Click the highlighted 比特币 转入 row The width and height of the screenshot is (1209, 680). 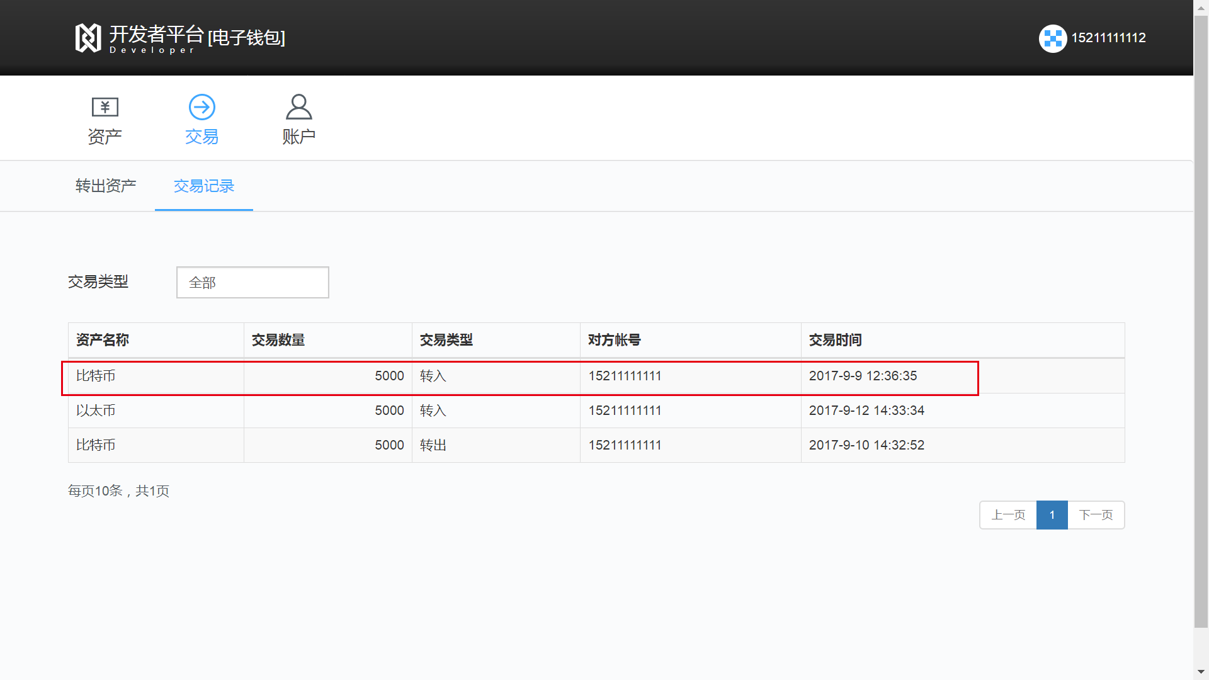click(x=520, y=377)
